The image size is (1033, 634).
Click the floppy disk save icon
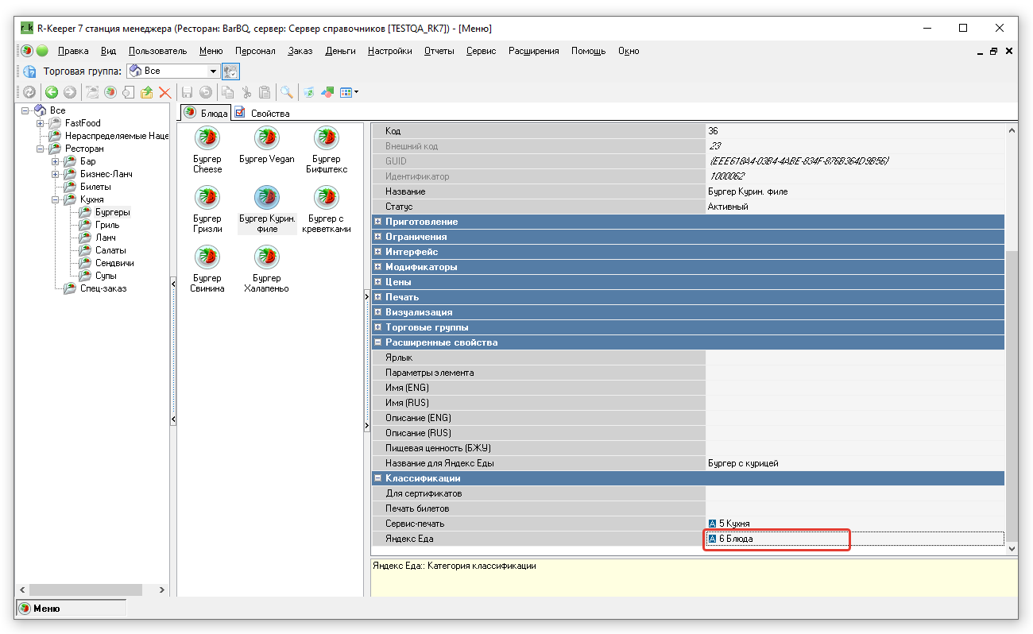tap(188, 92)
